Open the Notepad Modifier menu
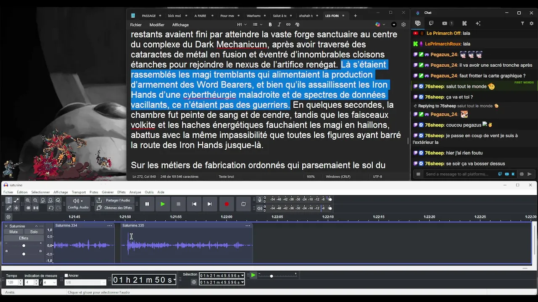Screen dimensions: 538x302 (157, 25)
